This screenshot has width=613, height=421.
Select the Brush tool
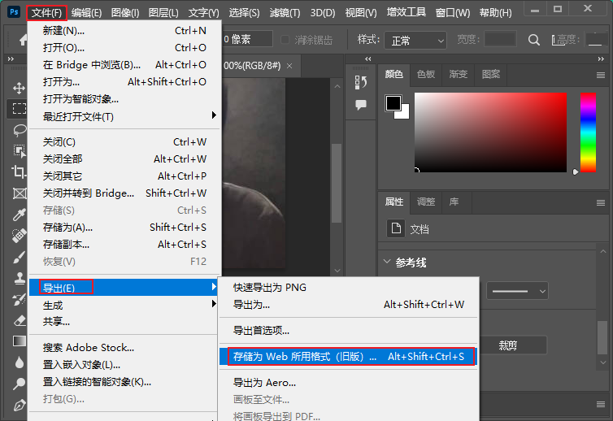[x=18, y=257]
